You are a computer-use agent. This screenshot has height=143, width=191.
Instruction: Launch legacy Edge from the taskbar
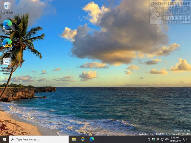[83, 139]
